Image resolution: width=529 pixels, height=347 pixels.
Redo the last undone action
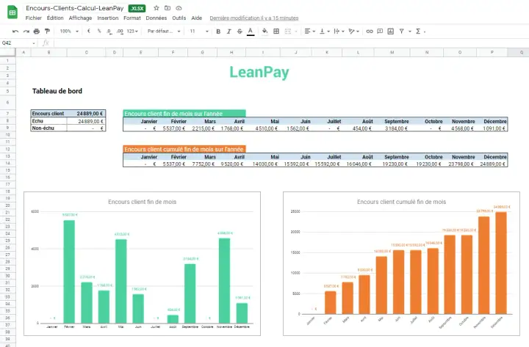pyautogui.click(x=26, y=32)
